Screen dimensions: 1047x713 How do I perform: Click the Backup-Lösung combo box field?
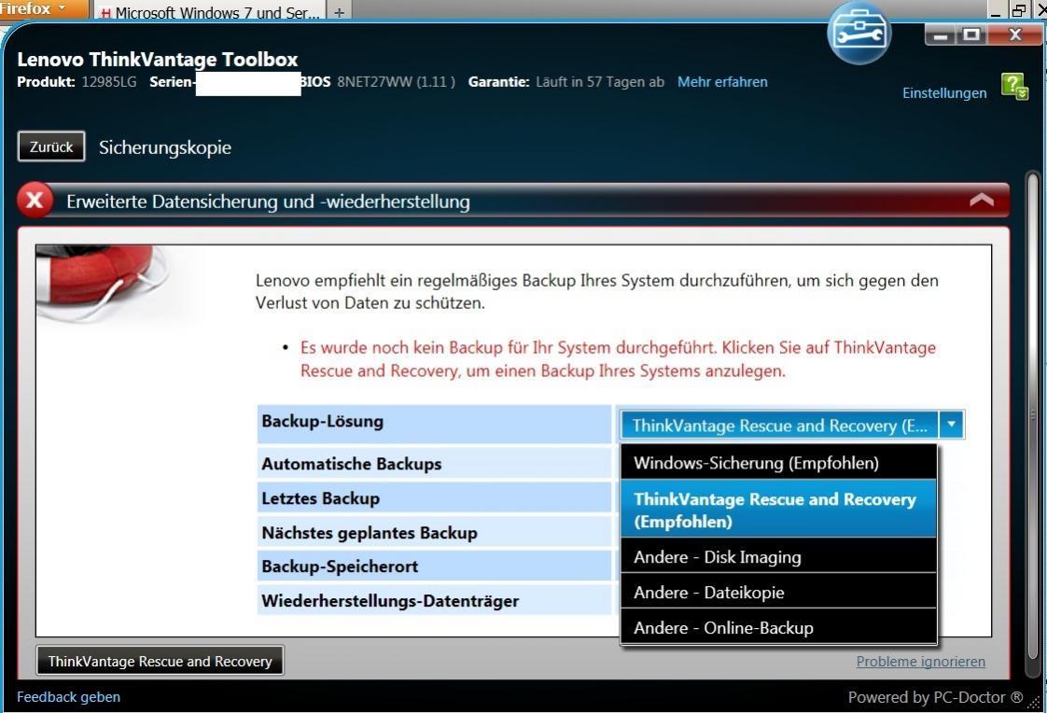(x=792, y=425)
